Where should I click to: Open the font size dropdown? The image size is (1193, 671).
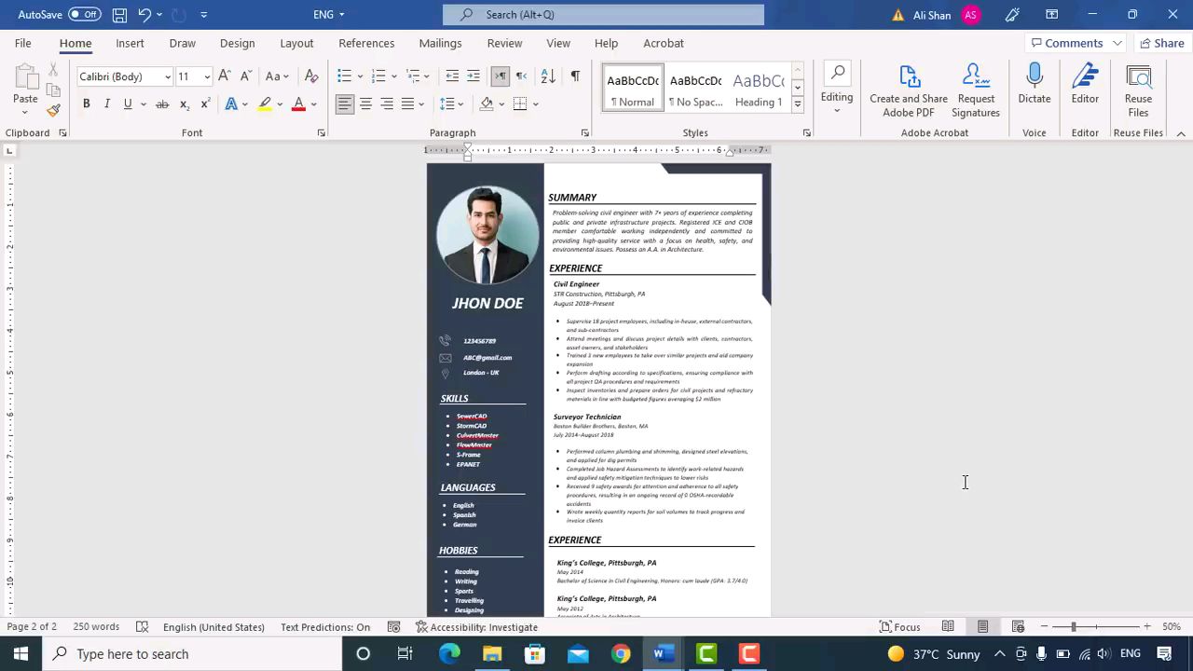coord(207,76)
